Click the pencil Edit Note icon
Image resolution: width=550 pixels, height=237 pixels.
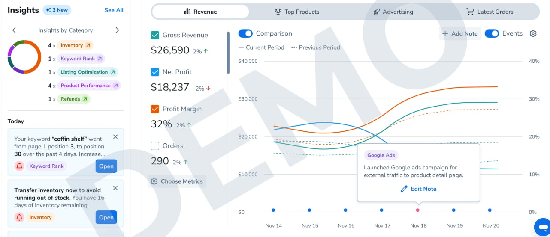pos(404,189)
